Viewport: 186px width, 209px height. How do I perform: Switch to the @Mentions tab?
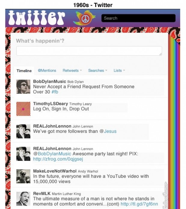pos(47,70)
